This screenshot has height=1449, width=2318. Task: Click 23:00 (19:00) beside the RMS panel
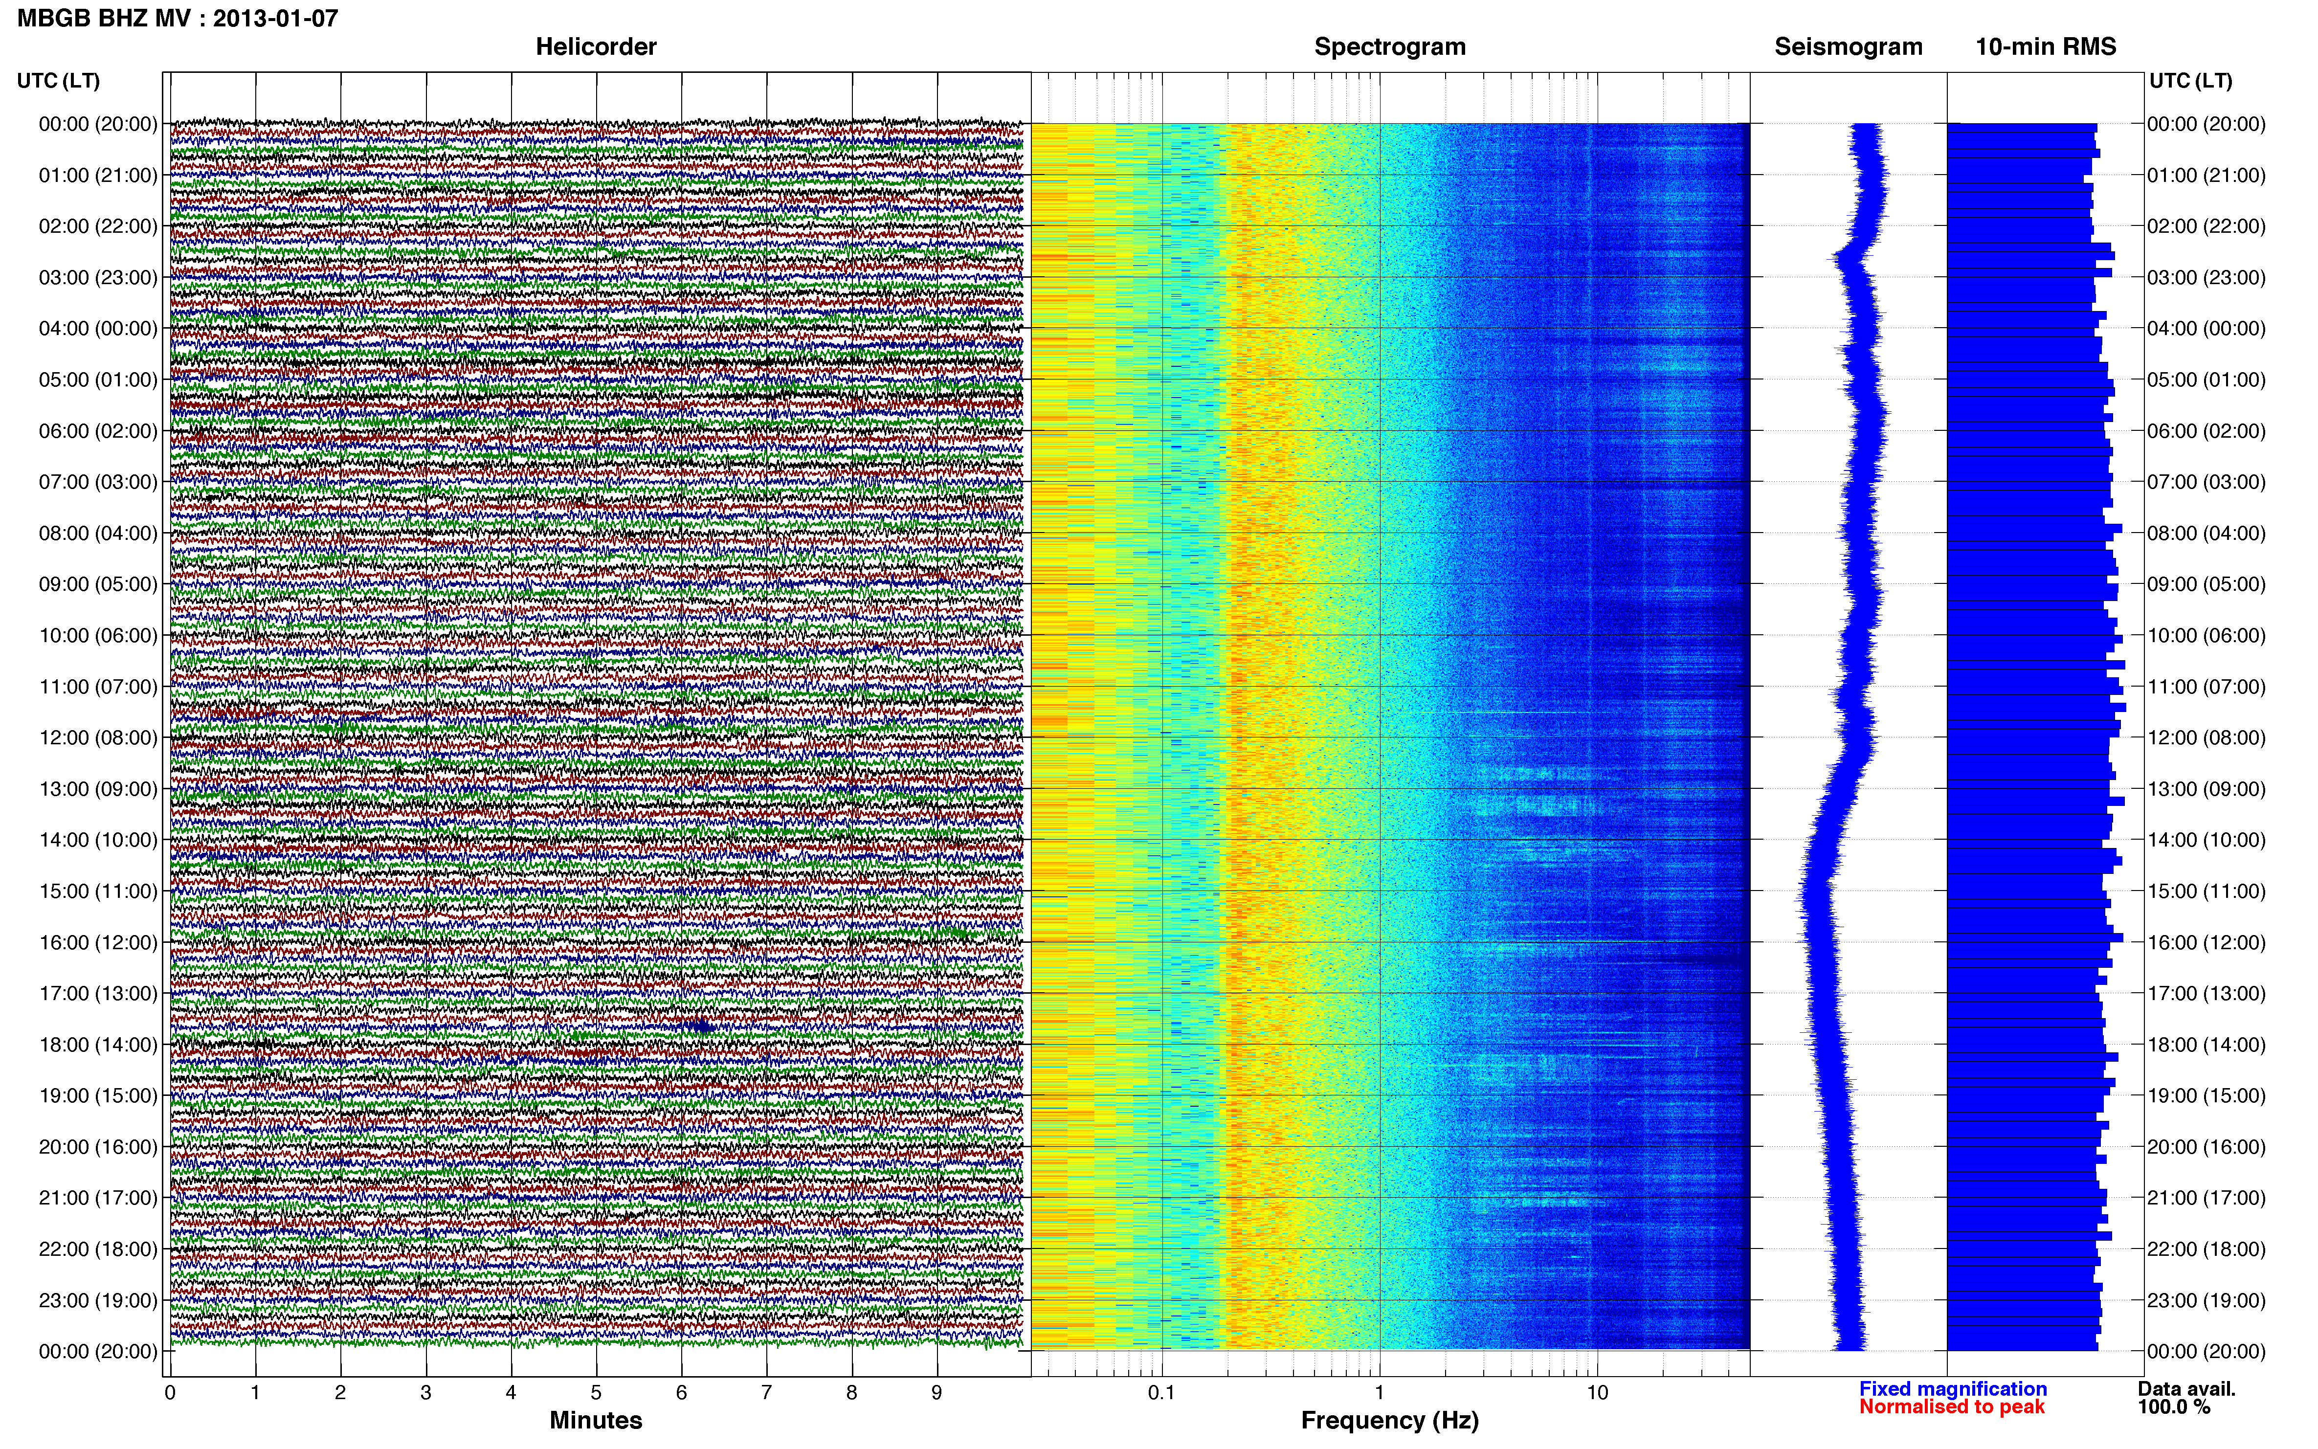pos(2206,1300)
